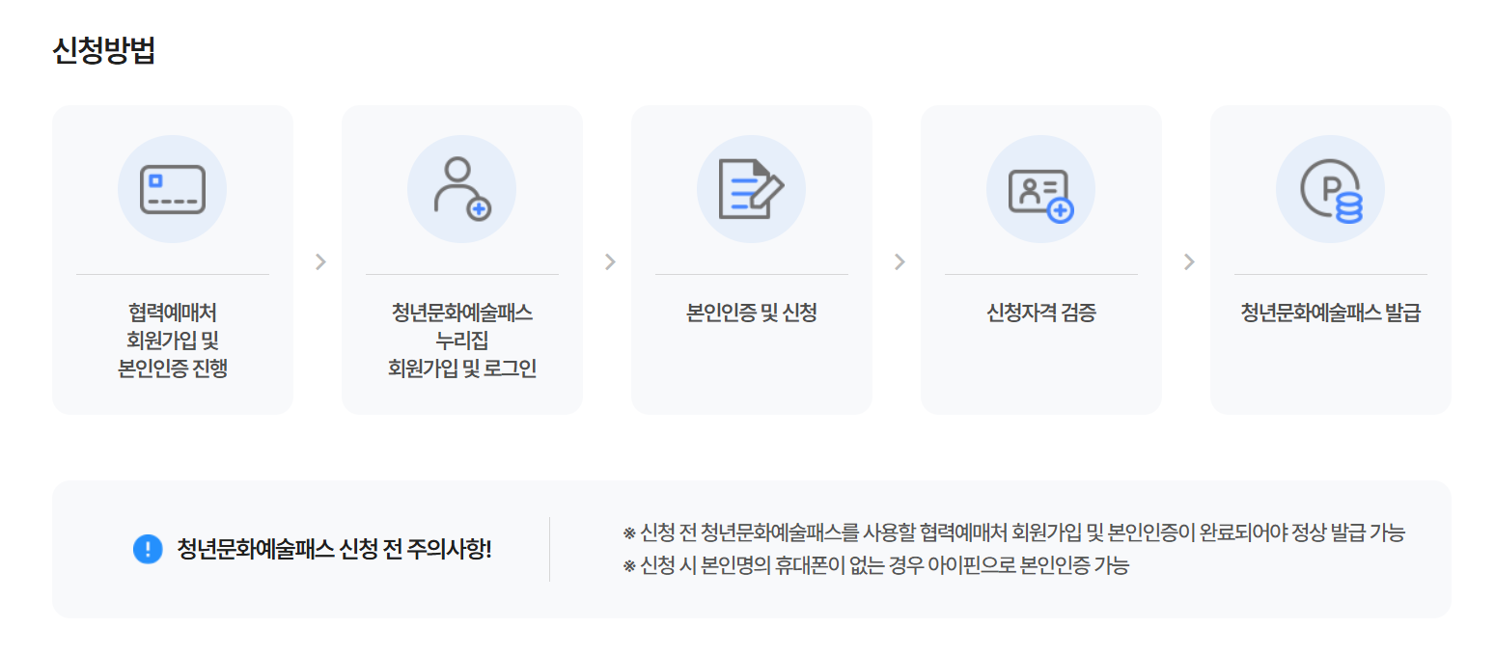Screen dimensions: 1495x655
Task: Click the 본인인증 및 신청 step label
Action: coord(752,313)
